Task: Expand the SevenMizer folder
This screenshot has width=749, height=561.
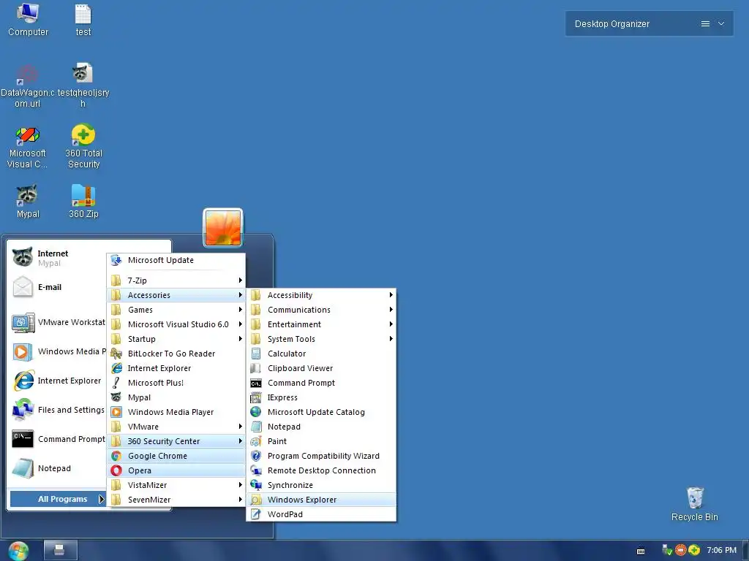Action: tap(176, 500)
